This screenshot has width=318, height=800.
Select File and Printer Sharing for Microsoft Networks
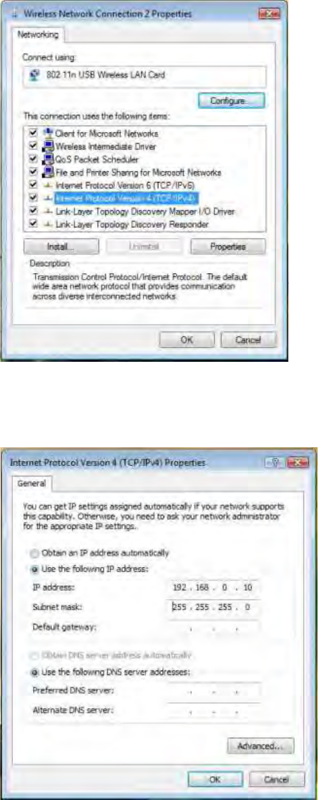pyautogui.click(x=138, y=172)
